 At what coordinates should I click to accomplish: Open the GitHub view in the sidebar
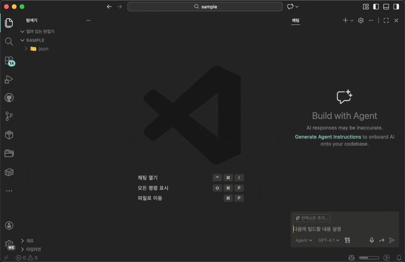(x=9, y=97)
